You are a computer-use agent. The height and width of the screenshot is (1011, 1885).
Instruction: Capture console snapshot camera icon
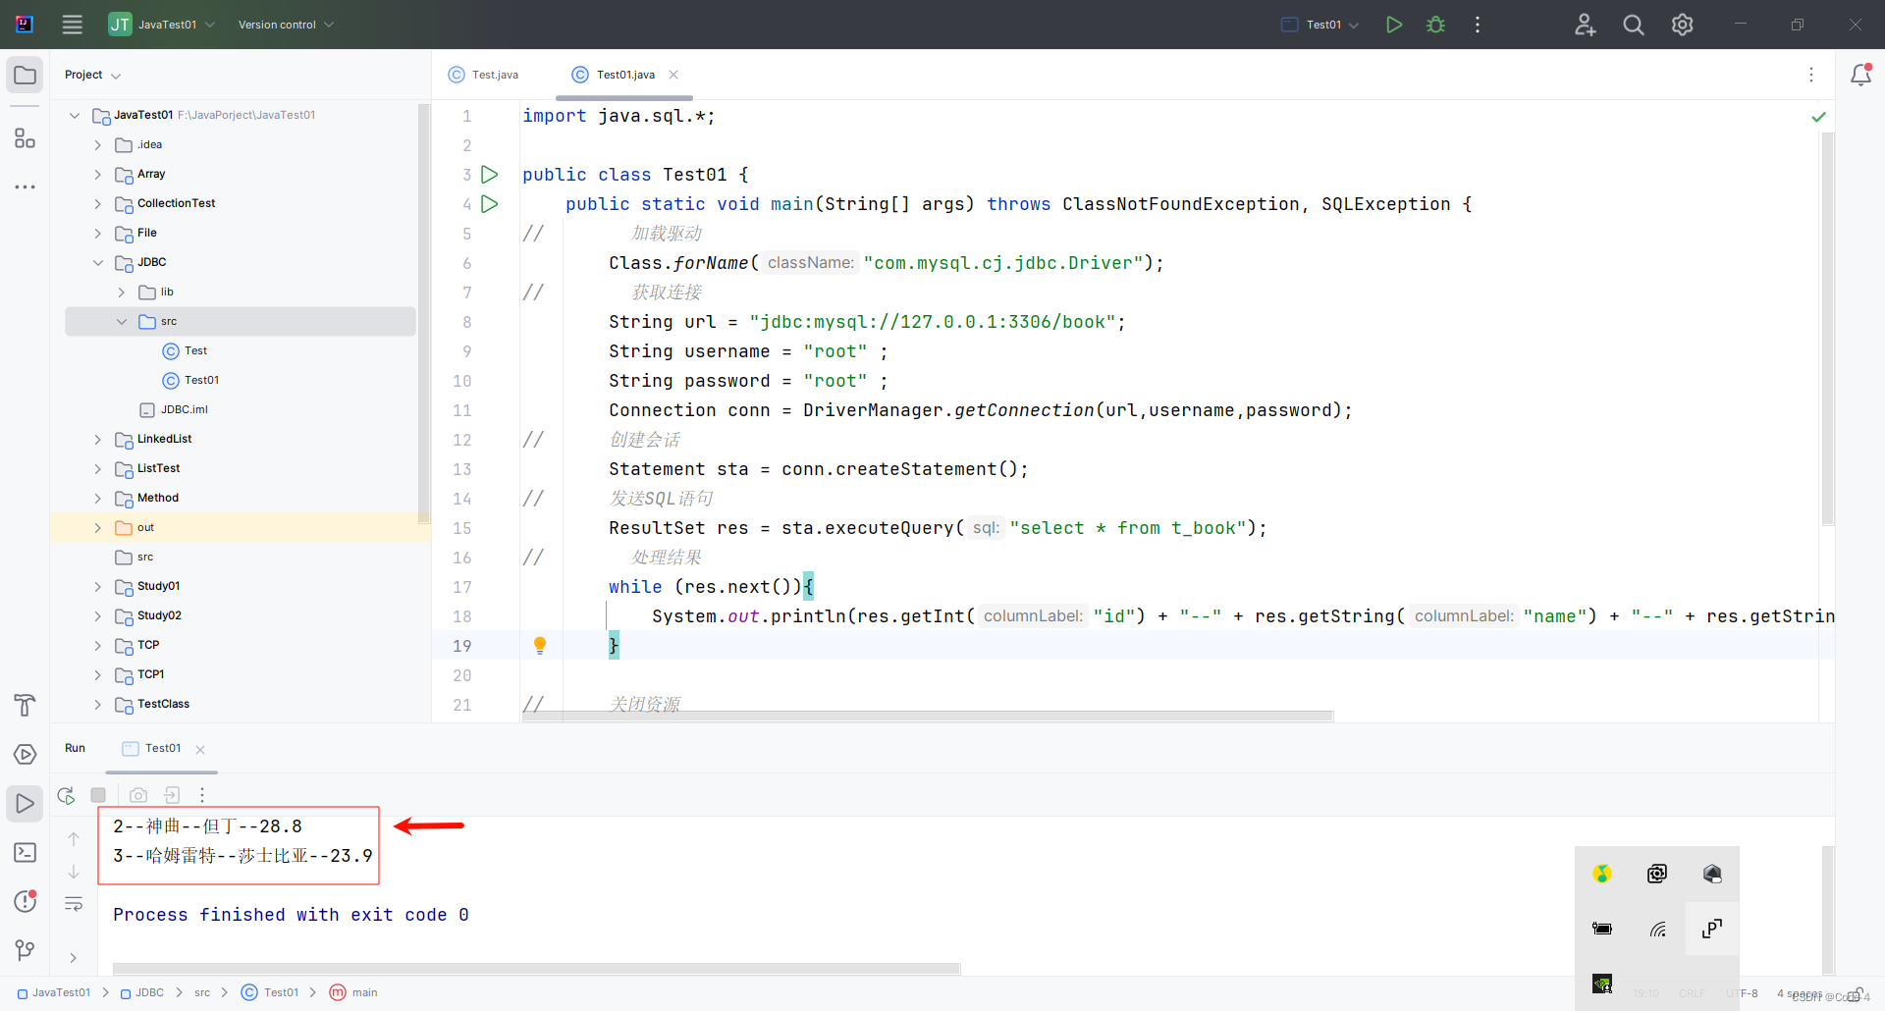coord(138,795)
